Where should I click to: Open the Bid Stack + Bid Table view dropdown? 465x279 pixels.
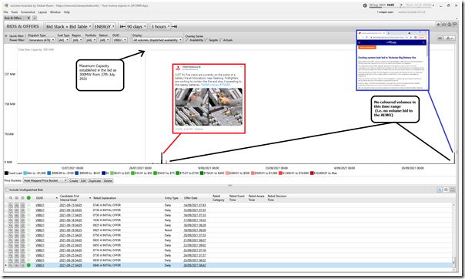click(69, 26)
